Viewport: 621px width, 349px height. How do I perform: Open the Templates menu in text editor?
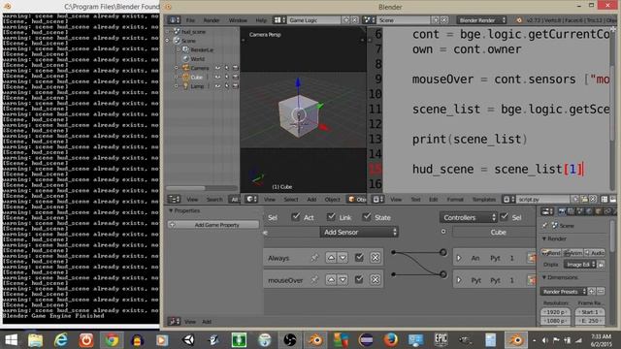tap(484, 200)
